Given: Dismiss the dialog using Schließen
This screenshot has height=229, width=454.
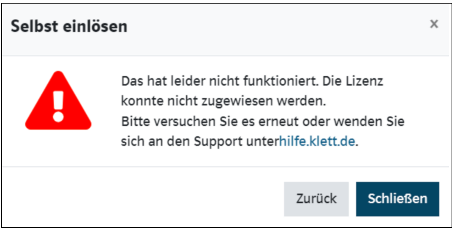Looking at the screenshot, I should click(398, 199).
